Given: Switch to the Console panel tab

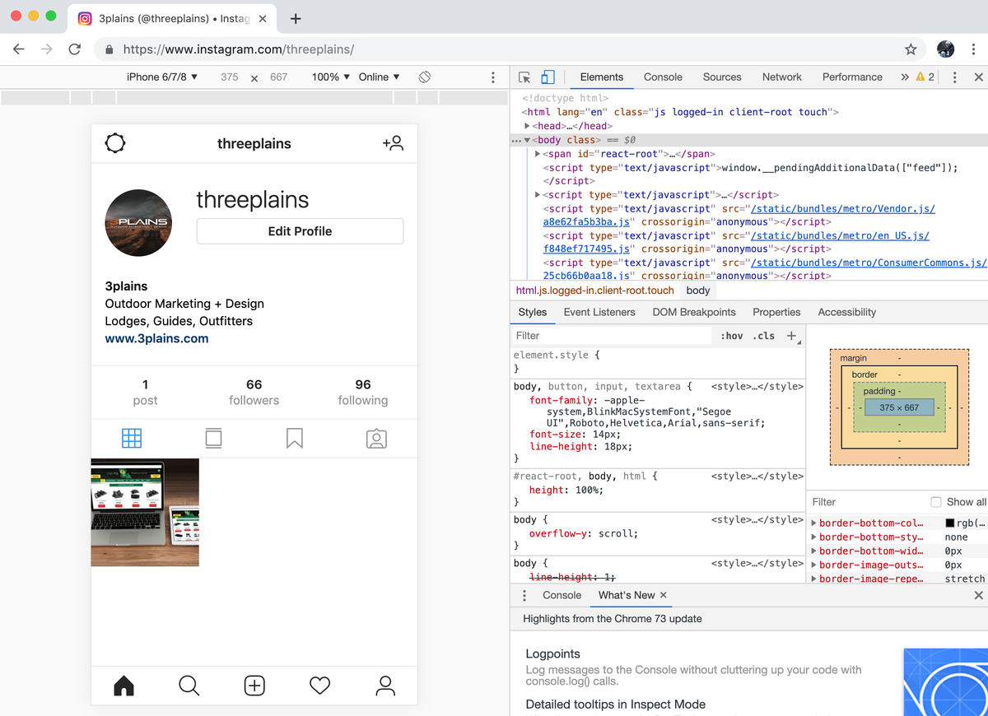Looking at the screenshot, I should point(663,77).
